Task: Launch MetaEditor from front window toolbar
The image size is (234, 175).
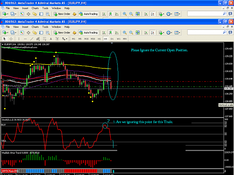Action: [75, 32]
